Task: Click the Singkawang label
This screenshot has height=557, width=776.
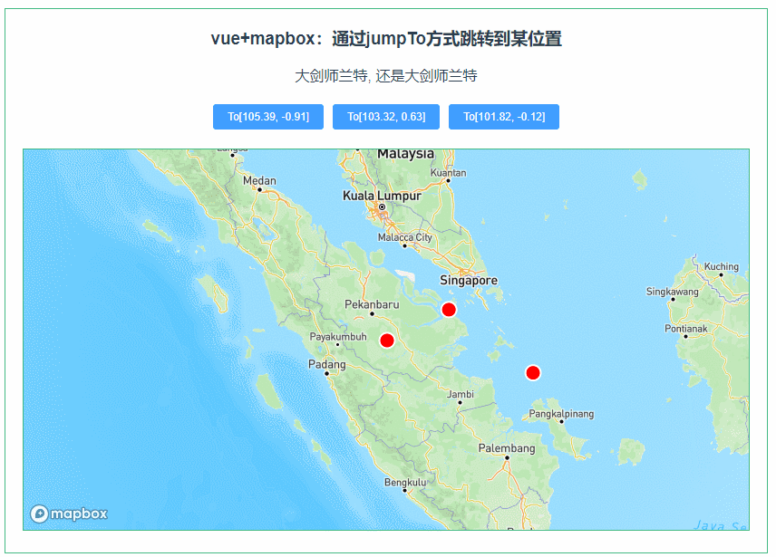Action: [672, 292]
